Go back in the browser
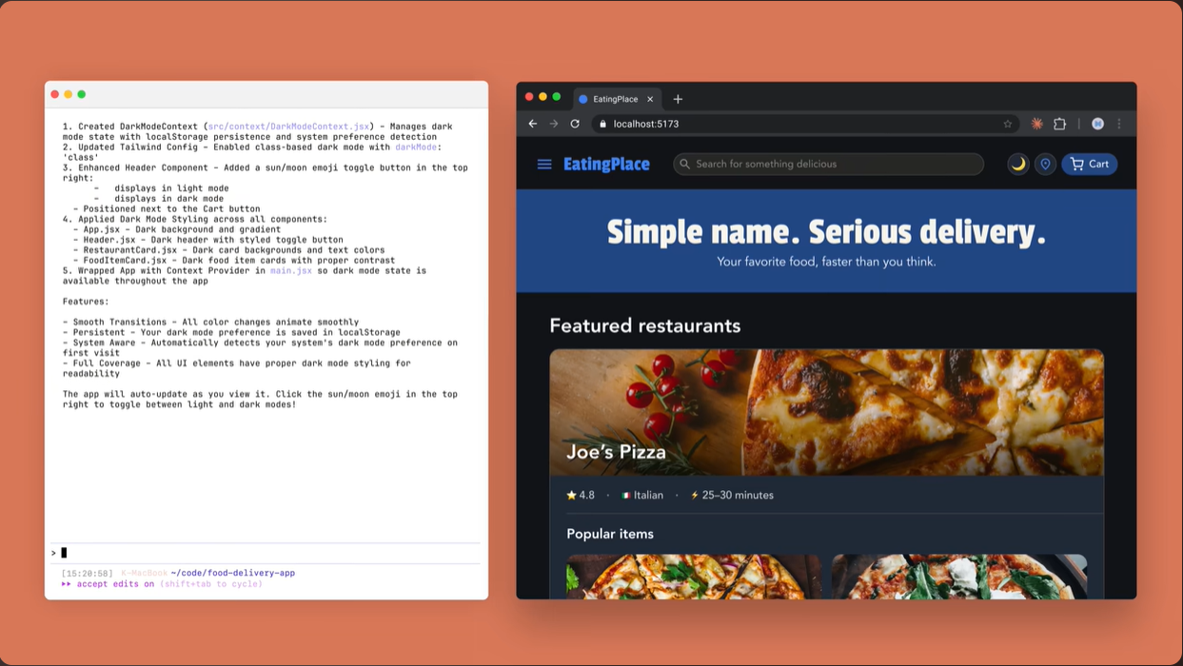Image resolution: width=1183 pixels, height=666 pixels. (x=533, y=124)
